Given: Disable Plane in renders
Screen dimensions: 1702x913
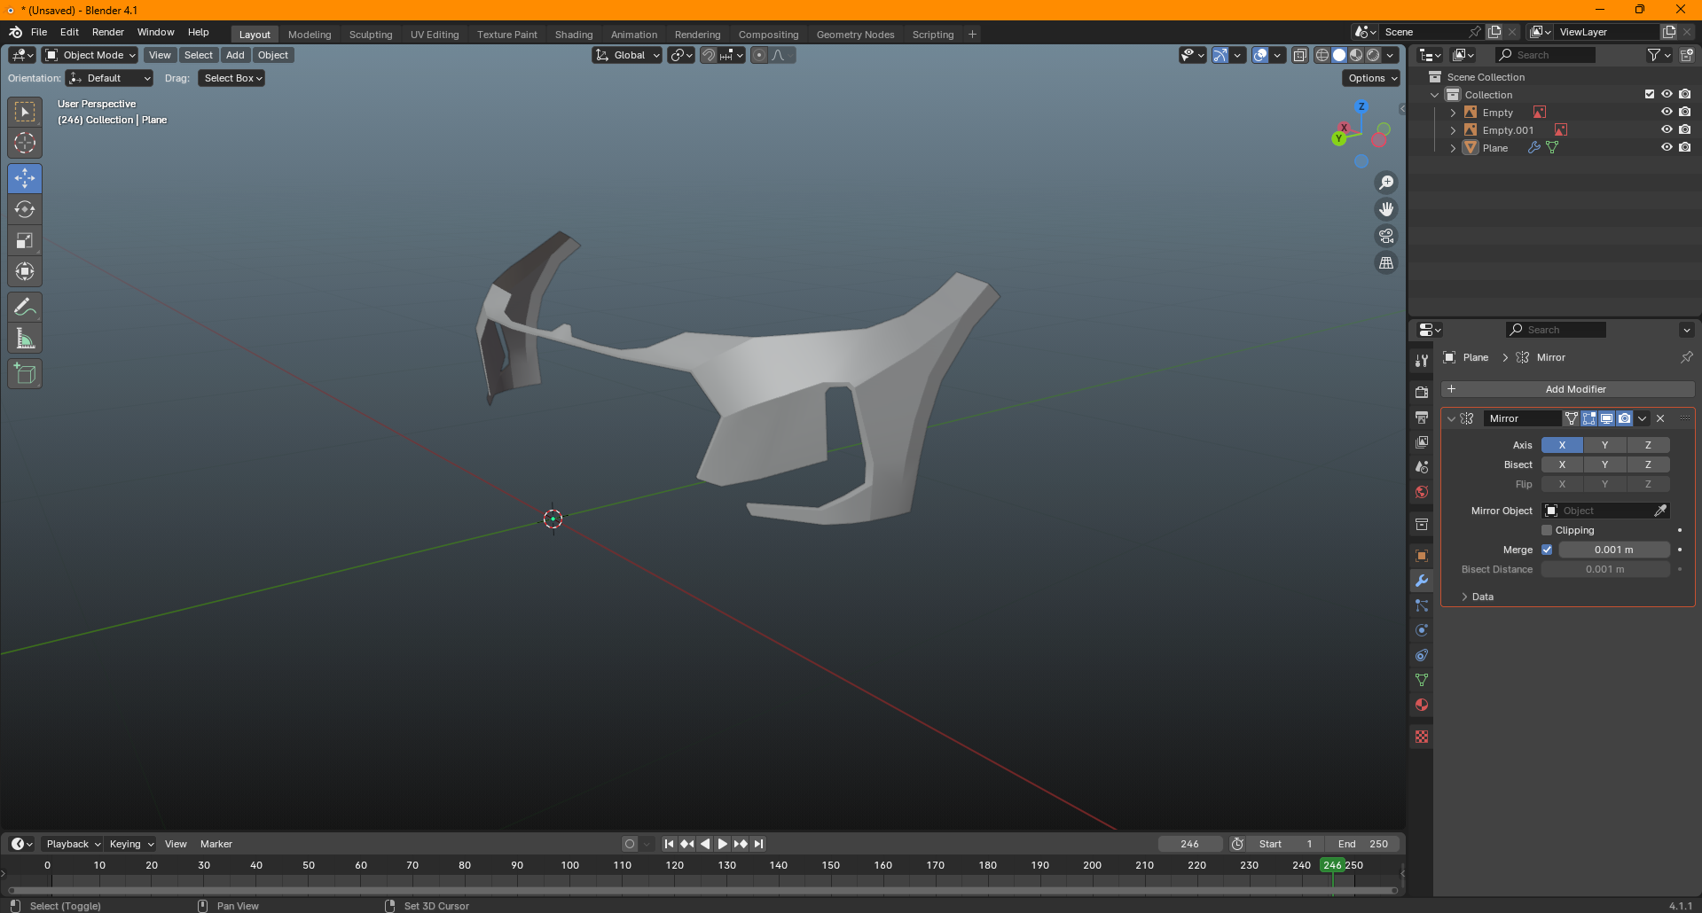Looking at the screenshot, I should pos(1684,148).
